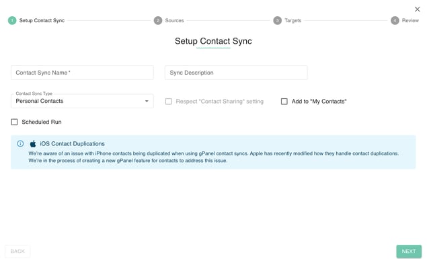Viewport: 427px width, 259px height.
Task: Open the Contact Sync Type dropdown
Action: pyautogui.click(x=82, y=101)
